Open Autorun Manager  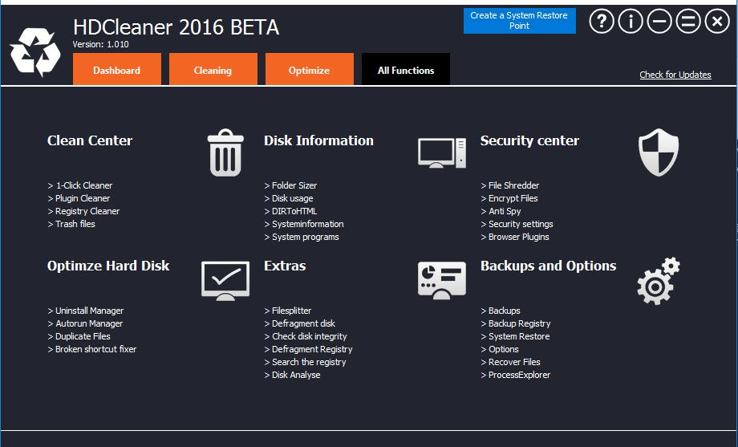tap(85, 323)
